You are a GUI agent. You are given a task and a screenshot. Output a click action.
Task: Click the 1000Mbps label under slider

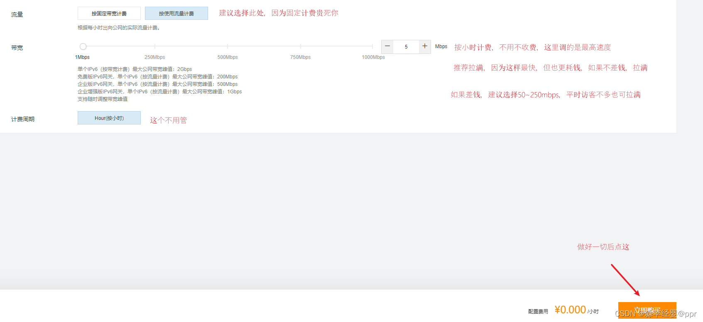click(x=373, y=57)
